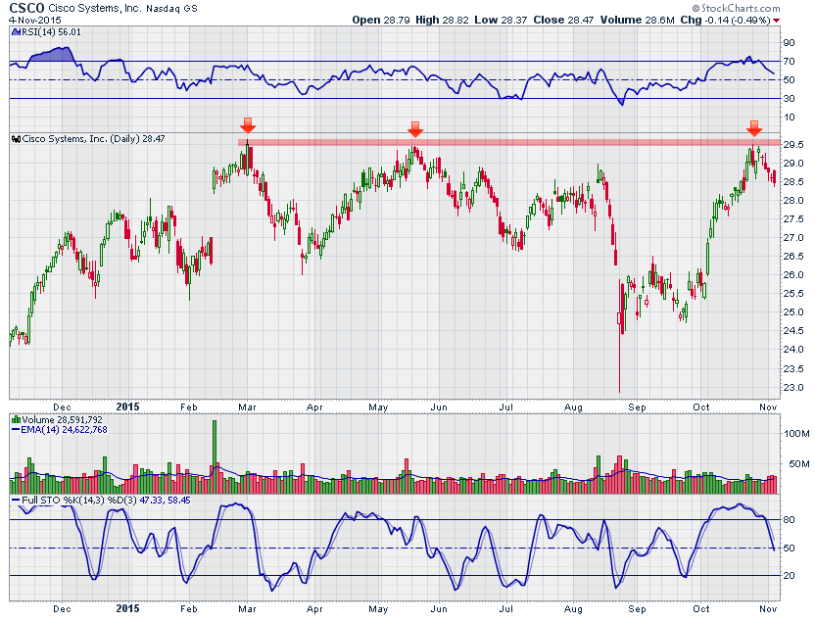This screenshot has width=815, height=622.
Task: Click the Nasdaq GS exchange label
Action: click(x=171, y=9)
